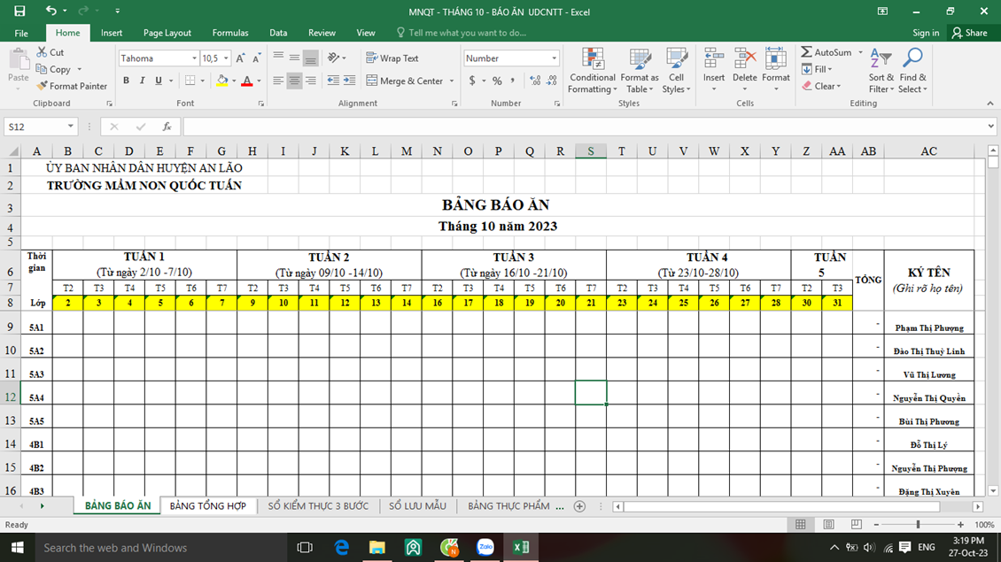This screenshot has height=562, width=1001.
Task: Click the Save icon in title bar
Action: pyautogui.click(x=19, y=12)
